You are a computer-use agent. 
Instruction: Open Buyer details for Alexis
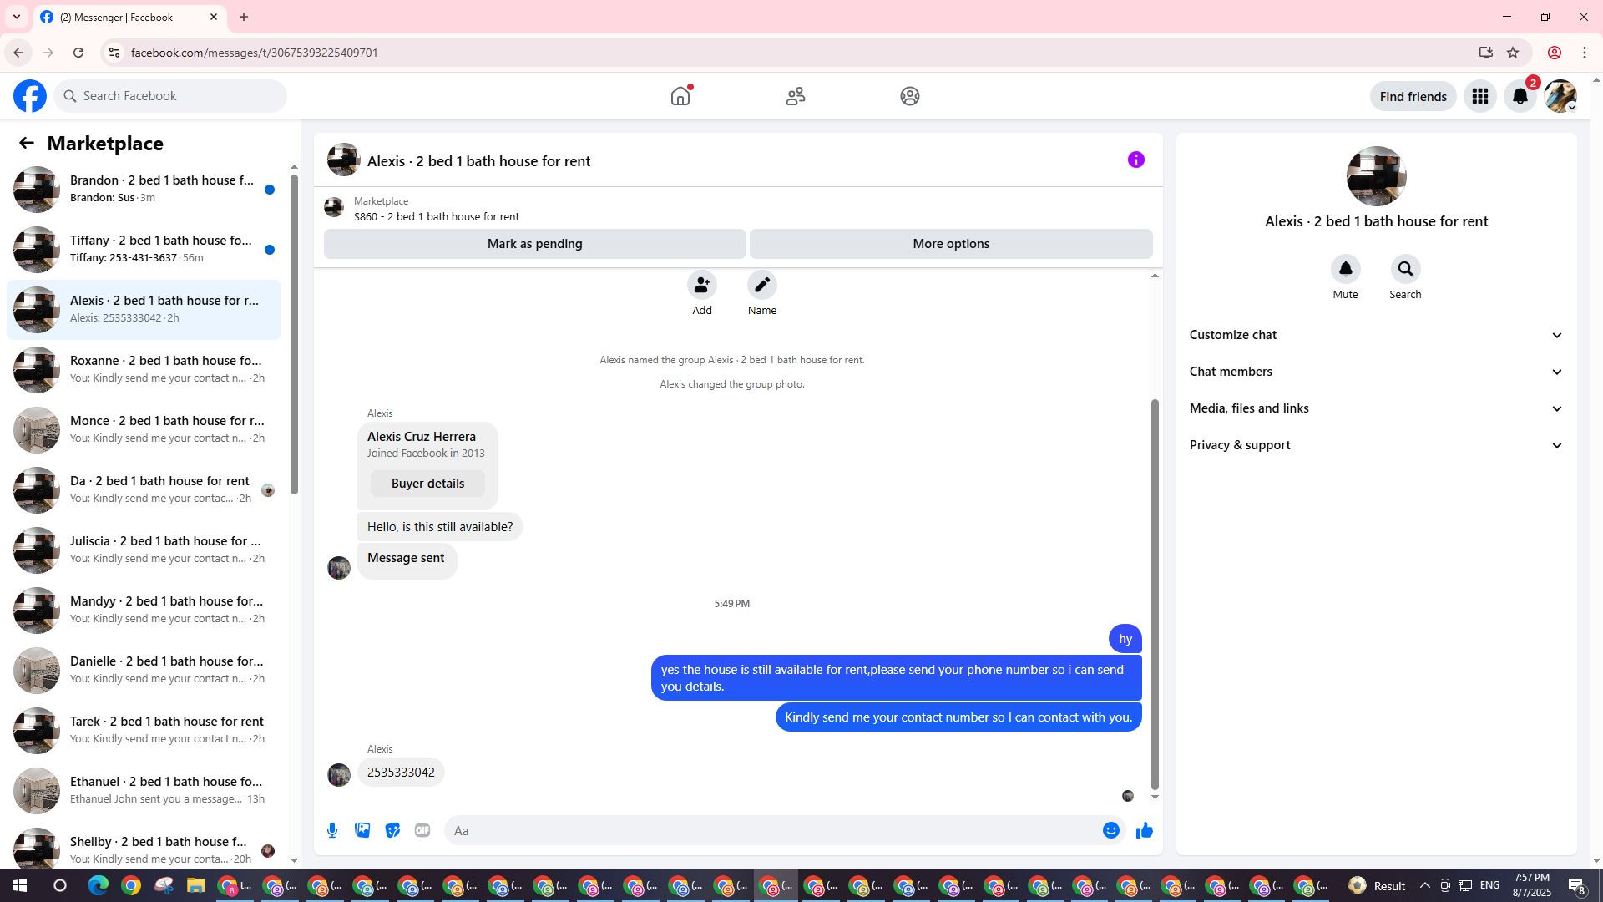point(427,484)
